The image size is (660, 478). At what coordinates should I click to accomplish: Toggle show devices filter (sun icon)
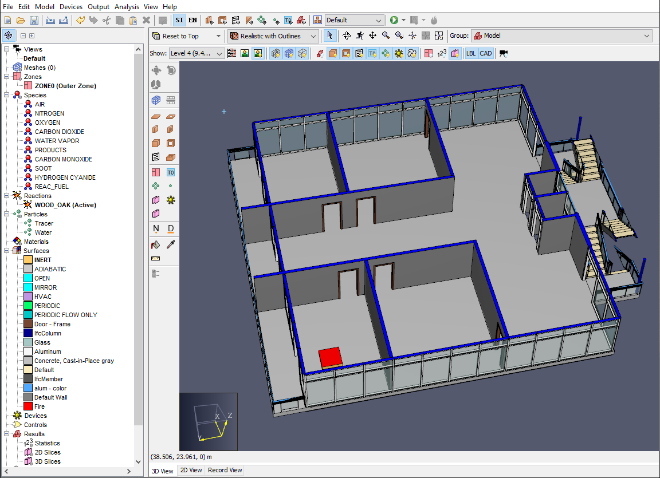coord(399,53)
